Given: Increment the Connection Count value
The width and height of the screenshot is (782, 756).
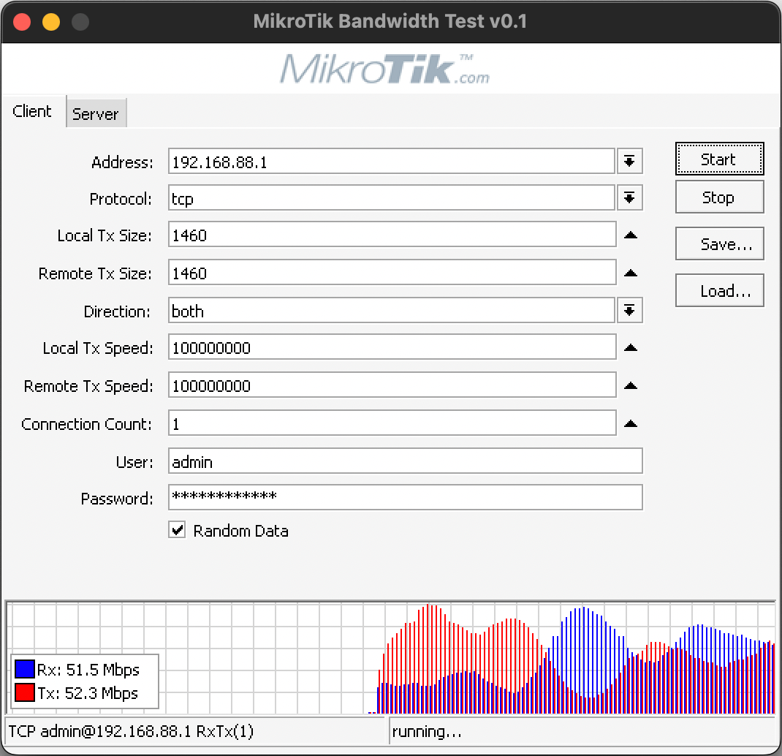Looking at the screenshot, I should tap(629, 423).
